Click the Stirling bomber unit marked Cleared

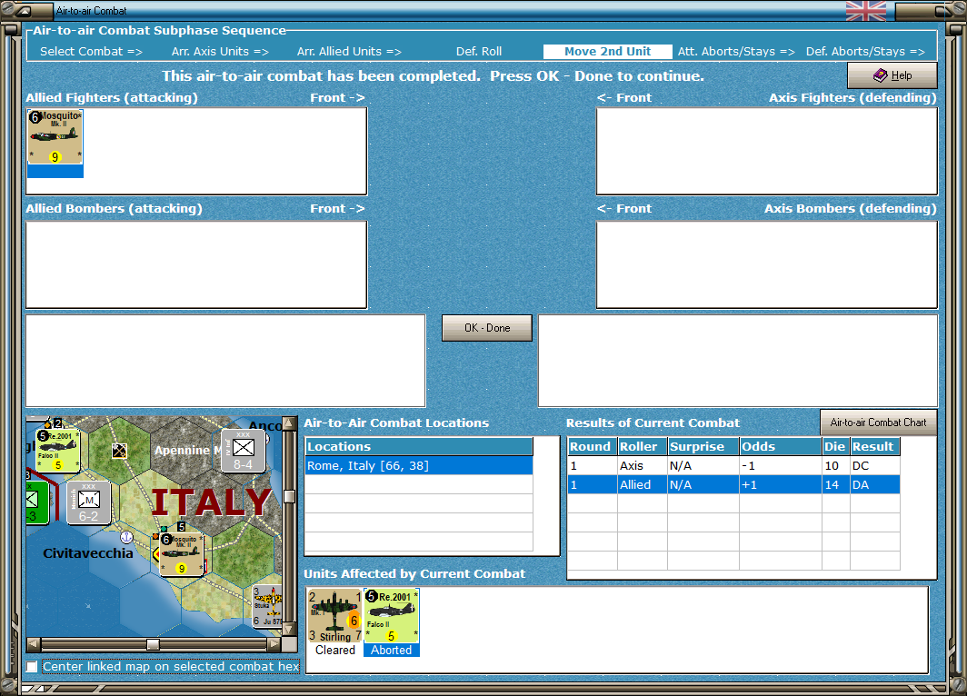pyautogui.click(x=334, y=615)
